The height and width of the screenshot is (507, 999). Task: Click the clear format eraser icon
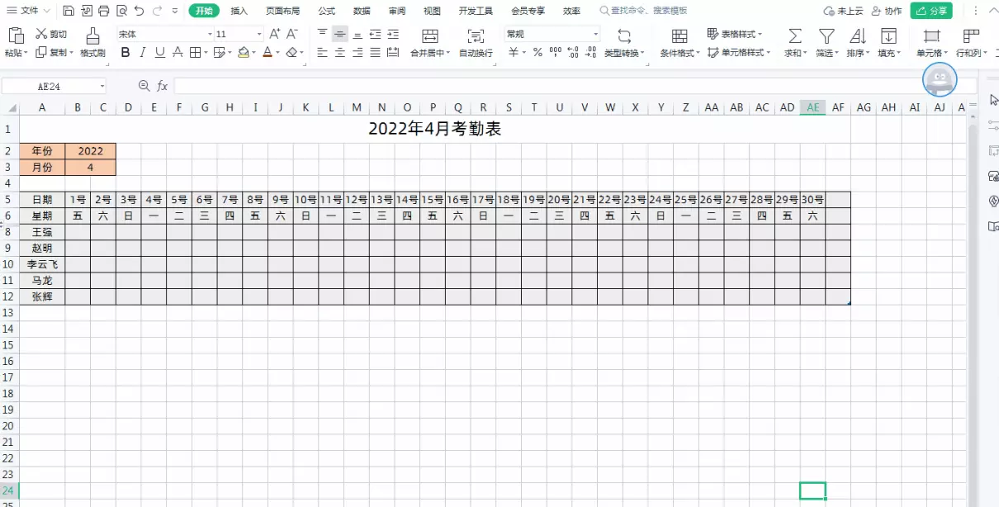pyautogui.click(x=291, y=52)
